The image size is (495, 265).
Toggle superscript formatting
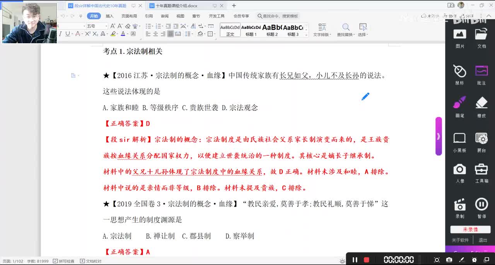[x=88, y=34]
